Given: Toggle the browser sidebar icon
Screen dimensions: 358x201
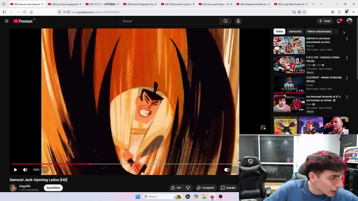Looking at the screenshot, I should [x=4, y=12].
